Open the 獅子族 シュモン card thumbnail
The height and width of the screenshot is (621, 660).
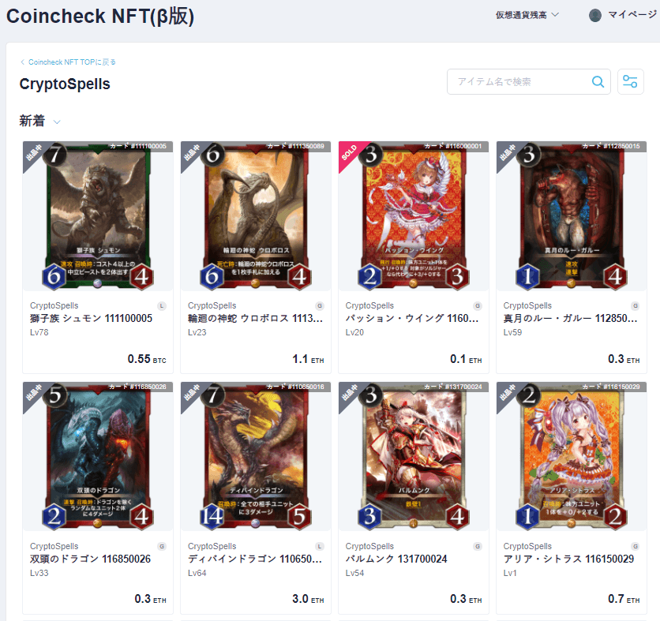(98, 216)
